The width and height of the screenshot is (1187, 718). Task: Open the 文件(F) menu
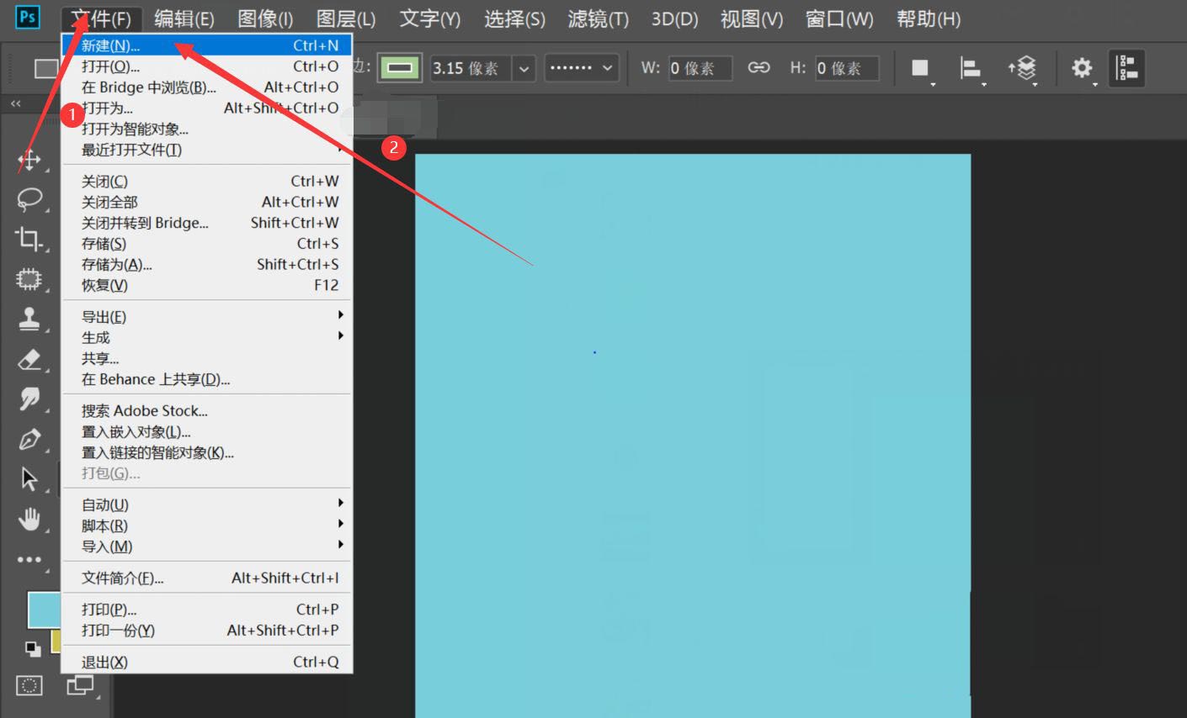101,18
